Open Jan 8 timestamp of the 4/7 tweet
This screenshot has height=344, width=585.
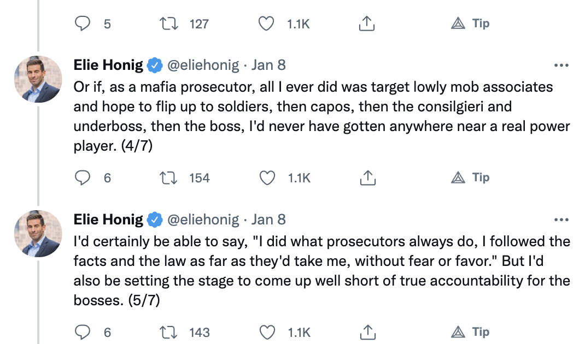pos(268,66)
